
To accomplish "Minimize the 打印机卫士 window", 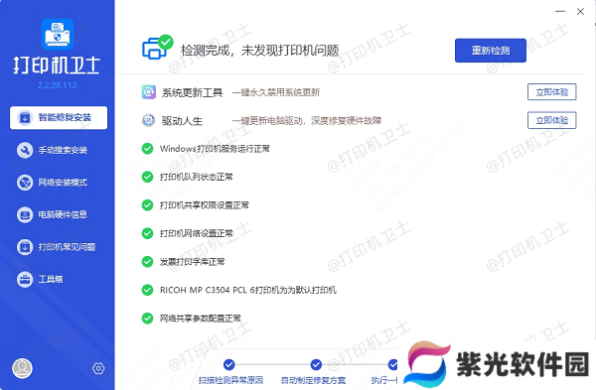I will [560, 11].
